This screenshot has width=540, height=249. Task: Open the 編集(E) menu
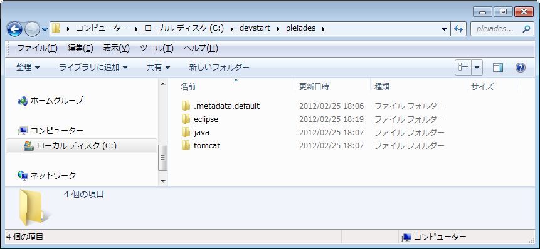pyautogui.click(x=80, y=48)
